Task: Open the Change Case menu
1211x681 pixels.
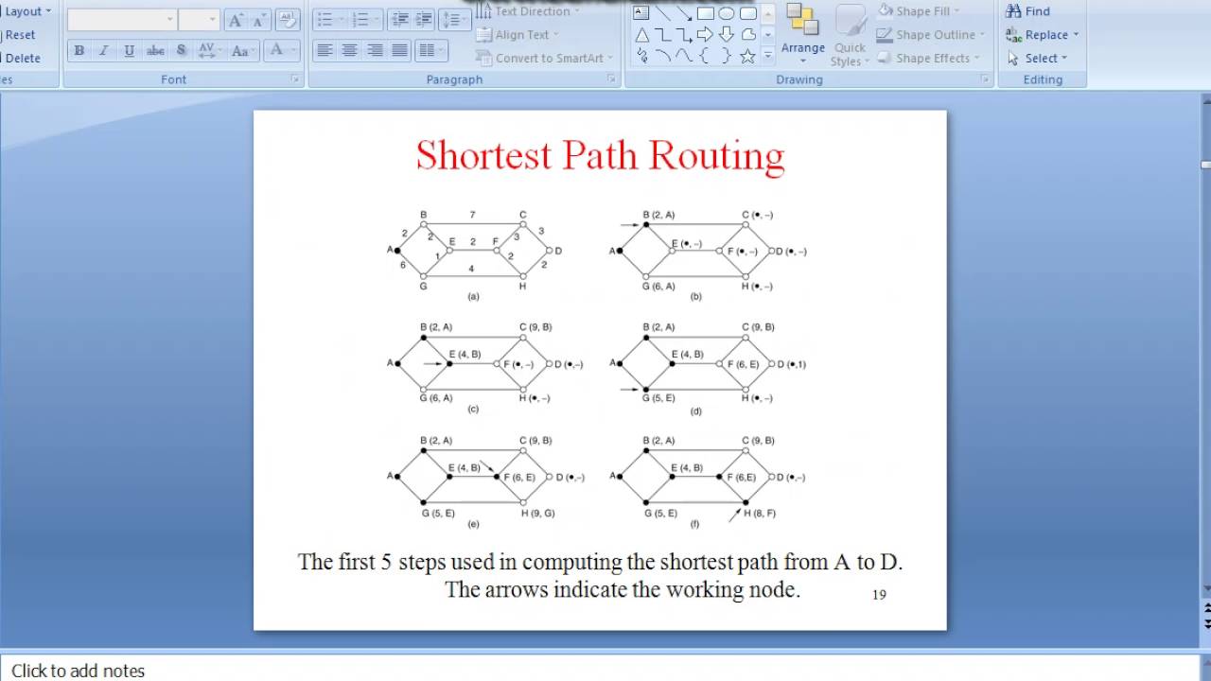Action: pyautogui.click(x=242, y=51)
